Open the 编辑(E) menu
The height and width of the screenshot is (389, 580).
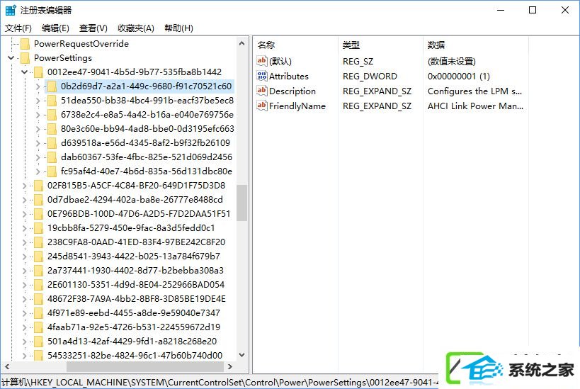(x=55, y=28)
